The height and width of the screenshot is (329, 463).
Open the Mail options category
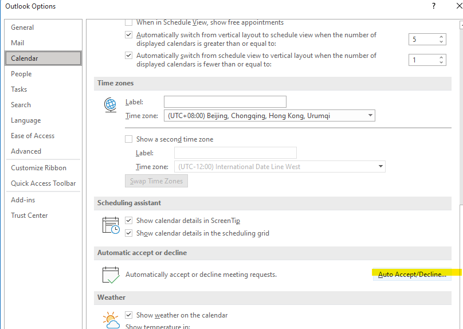coord(44,43)
